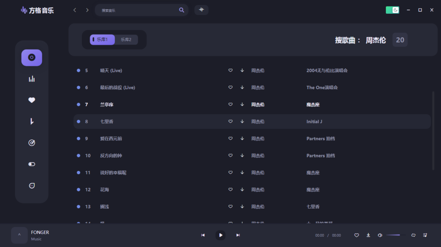The image size is (441, 247).
Task: Select the 乐库1 tab
Action: coord(102,40)
